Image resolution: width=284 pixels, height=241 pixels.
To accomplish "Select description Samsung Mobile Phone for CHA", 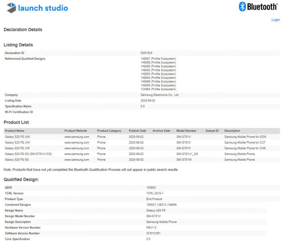I will point(245,148).
